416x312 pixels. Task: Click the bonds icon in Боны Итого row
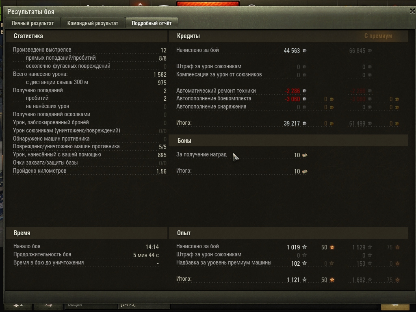coord(305,171)
